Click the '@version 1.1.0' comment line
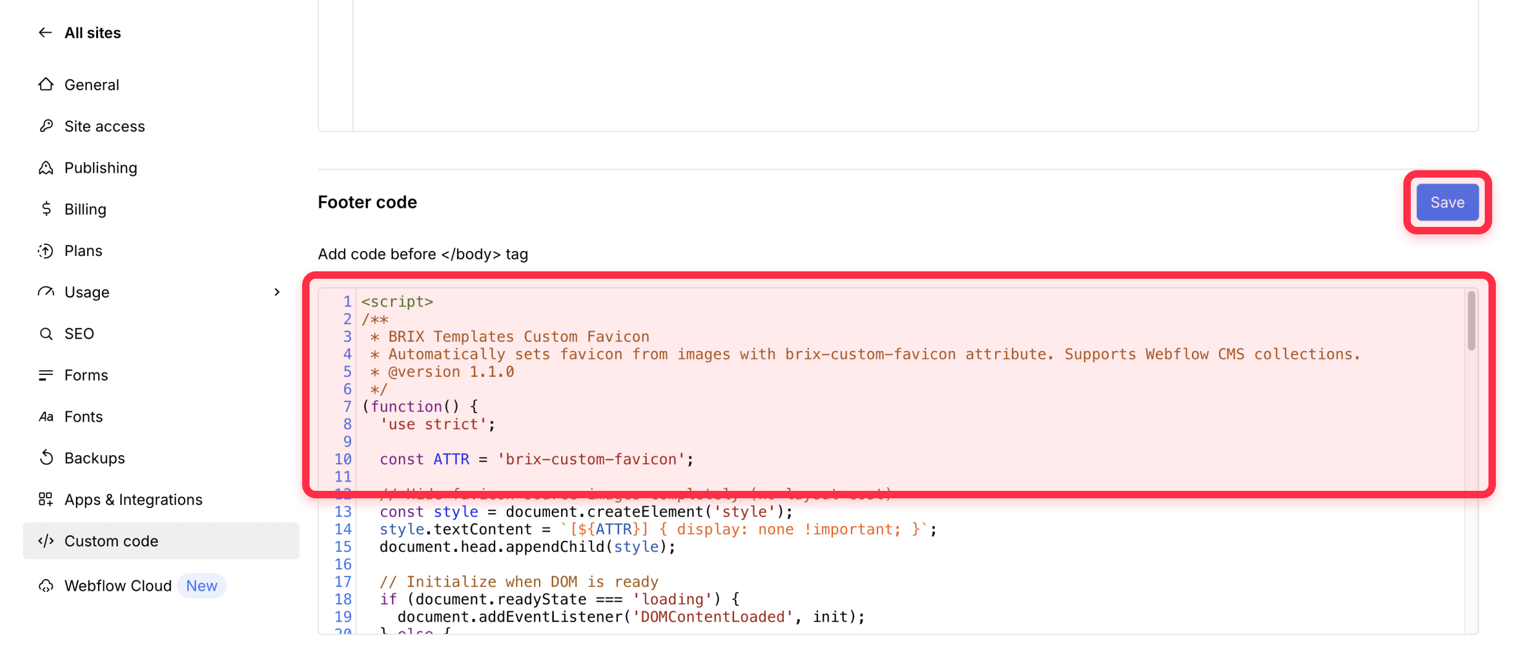This screenshot has height=666, width=1523. click(x=442, y=372)
